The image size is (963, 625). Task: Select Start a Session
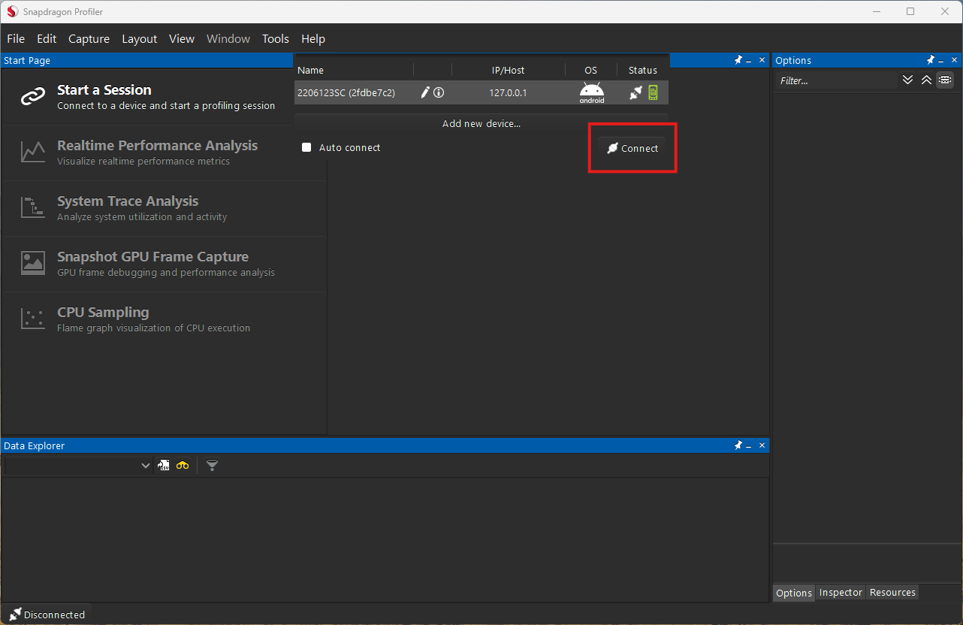[165, 97]
